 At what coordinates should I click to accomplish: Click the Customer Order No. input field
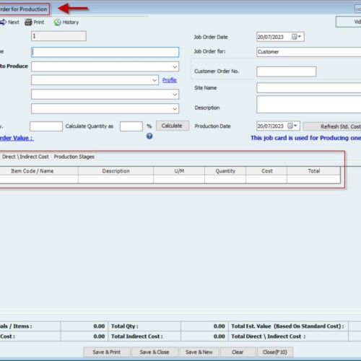(x=287, y=71)
